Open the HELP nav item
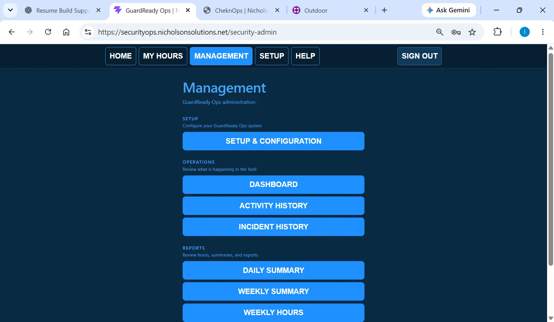Screen dimensions: 554x322 [305, 56]
